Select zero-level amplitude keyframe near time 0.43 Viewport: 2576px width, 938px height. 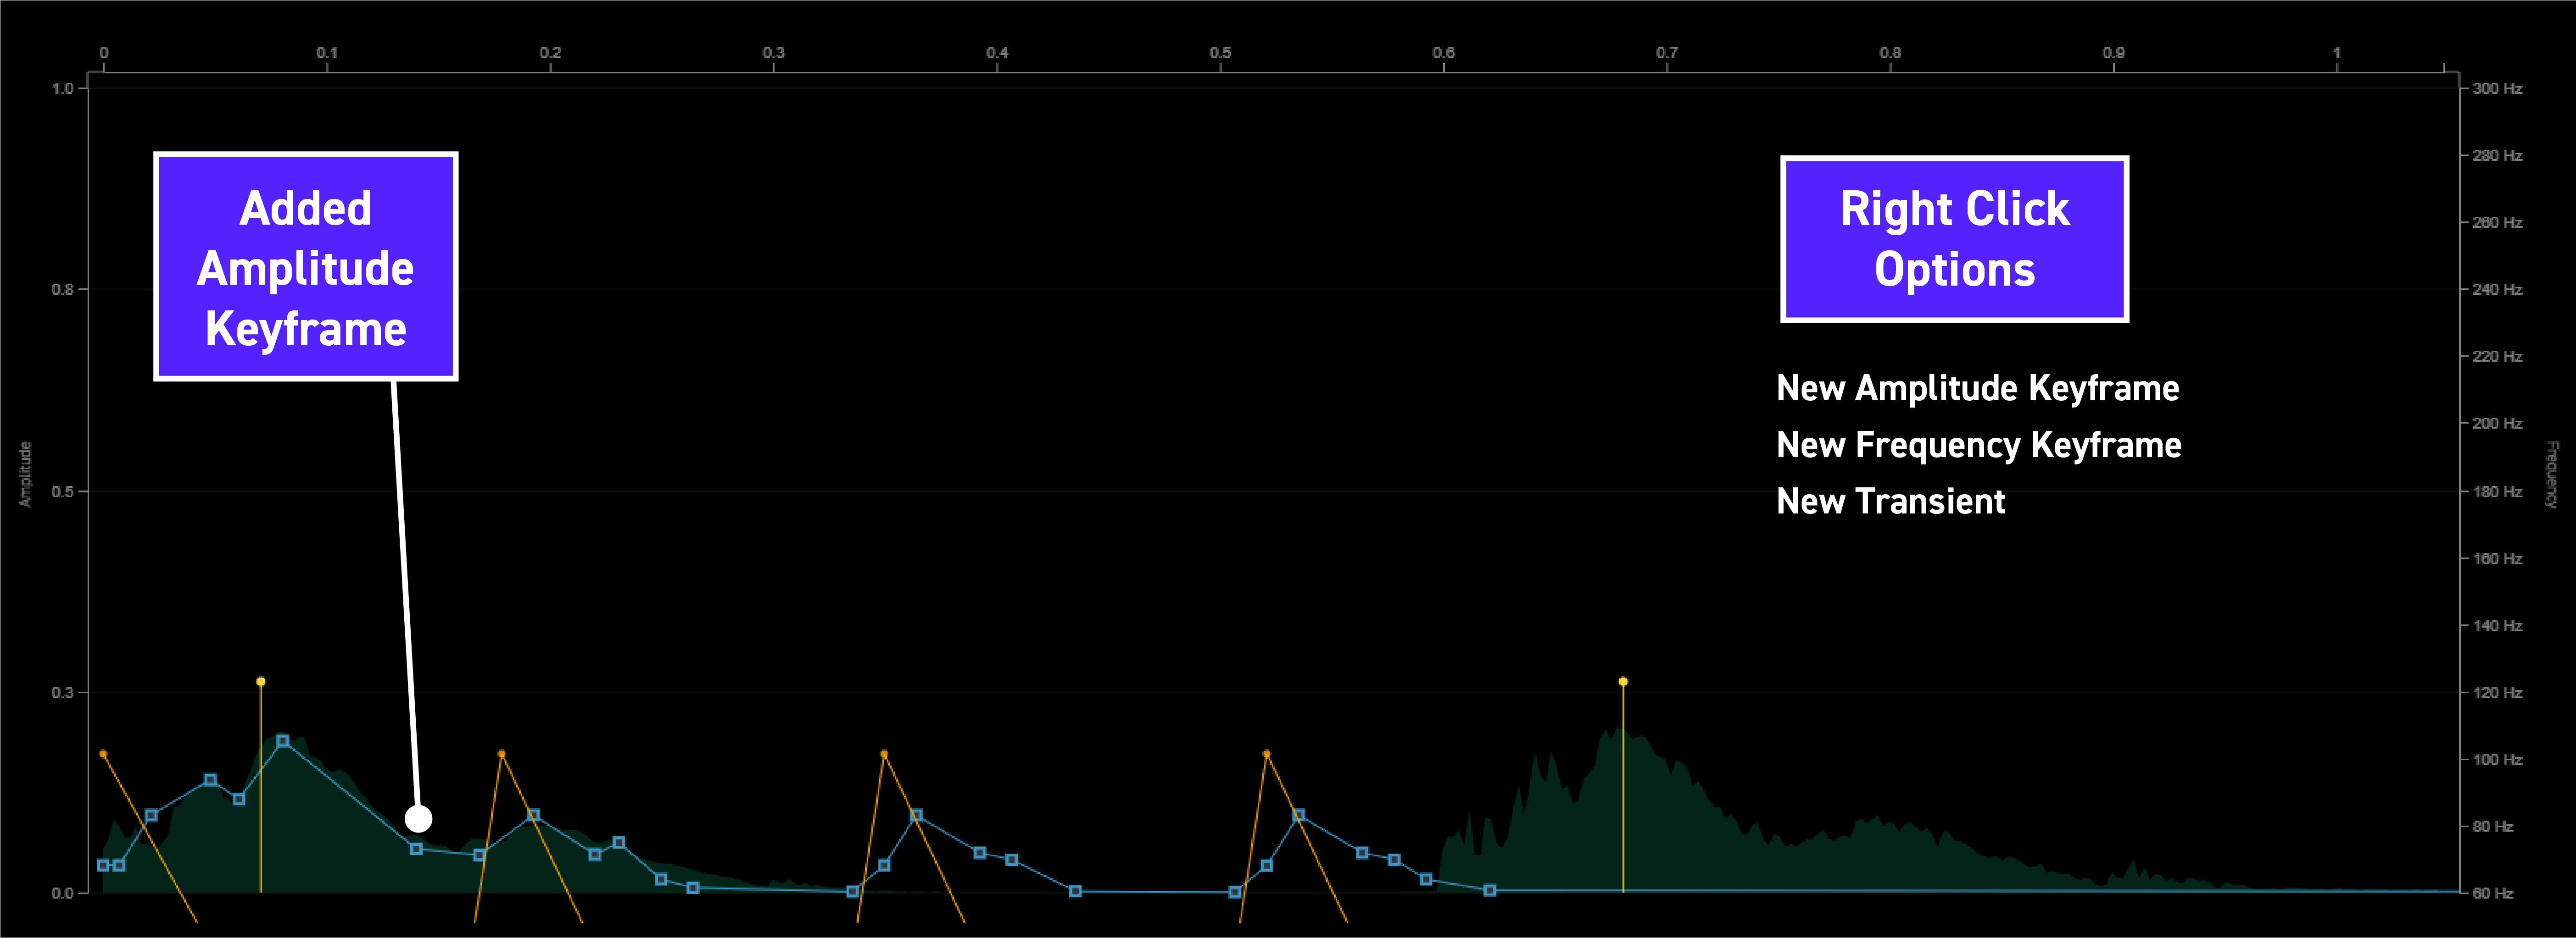[x=1075, y=891]
